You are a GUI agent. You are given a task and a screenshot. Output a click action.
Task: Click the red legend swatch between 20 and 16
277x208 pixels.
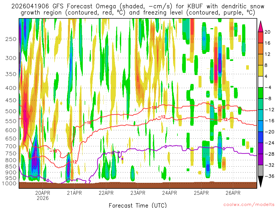coord(260,37)
